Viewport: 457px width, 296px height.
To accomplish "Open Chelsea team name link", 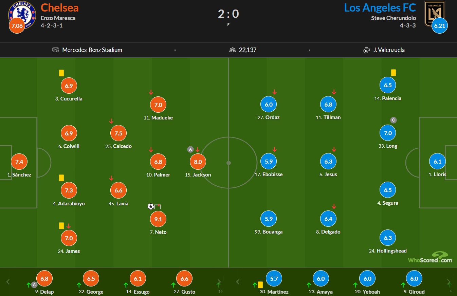I will point(59,7).
